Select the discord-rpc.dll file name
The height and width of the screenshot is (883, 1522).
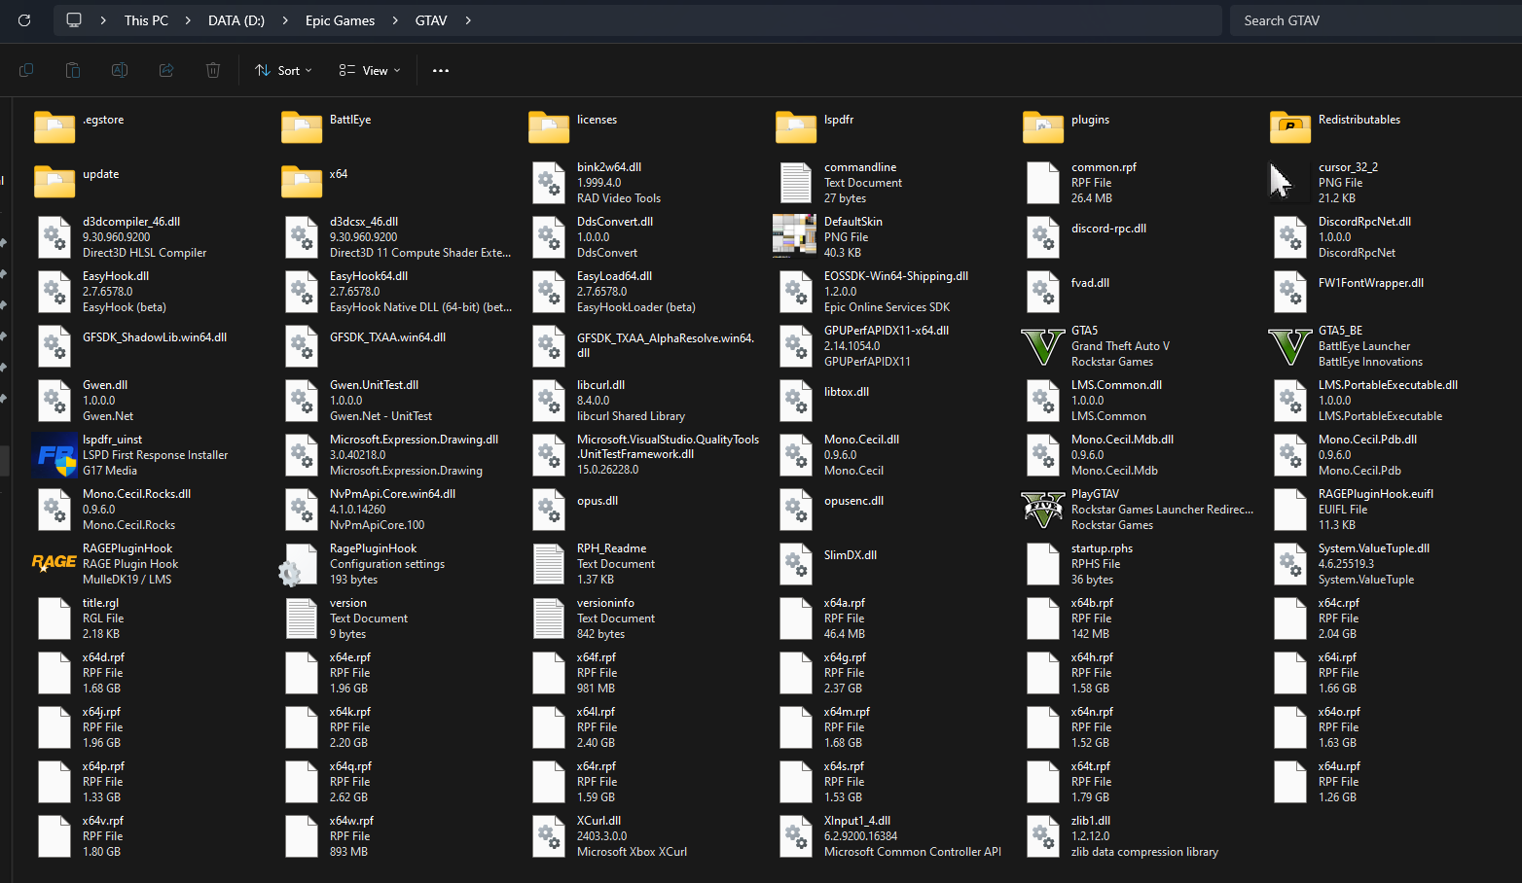tap(1108, 229)
